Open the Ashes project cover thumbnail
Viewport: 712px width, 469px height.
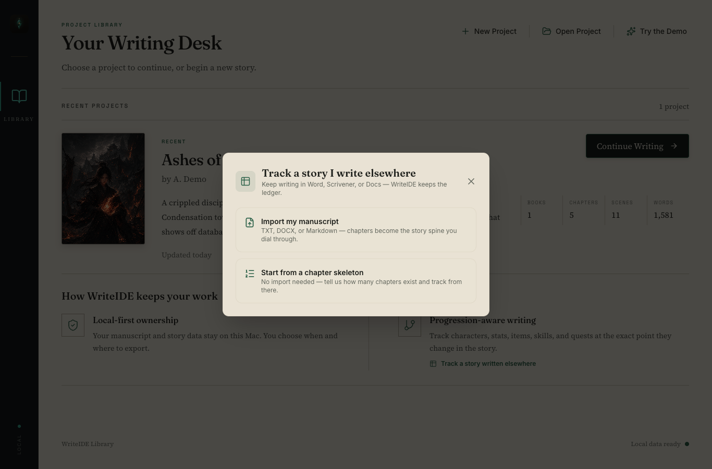(x=103, y=189)
